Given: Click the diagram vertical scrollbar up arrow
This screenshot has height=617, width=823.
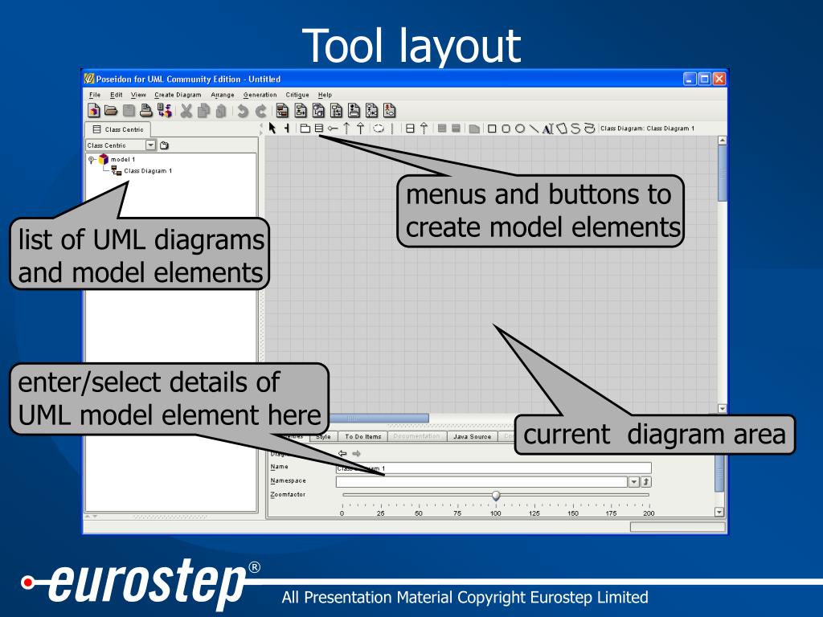Looking at the screenshot, I should (x=723, y=141).
